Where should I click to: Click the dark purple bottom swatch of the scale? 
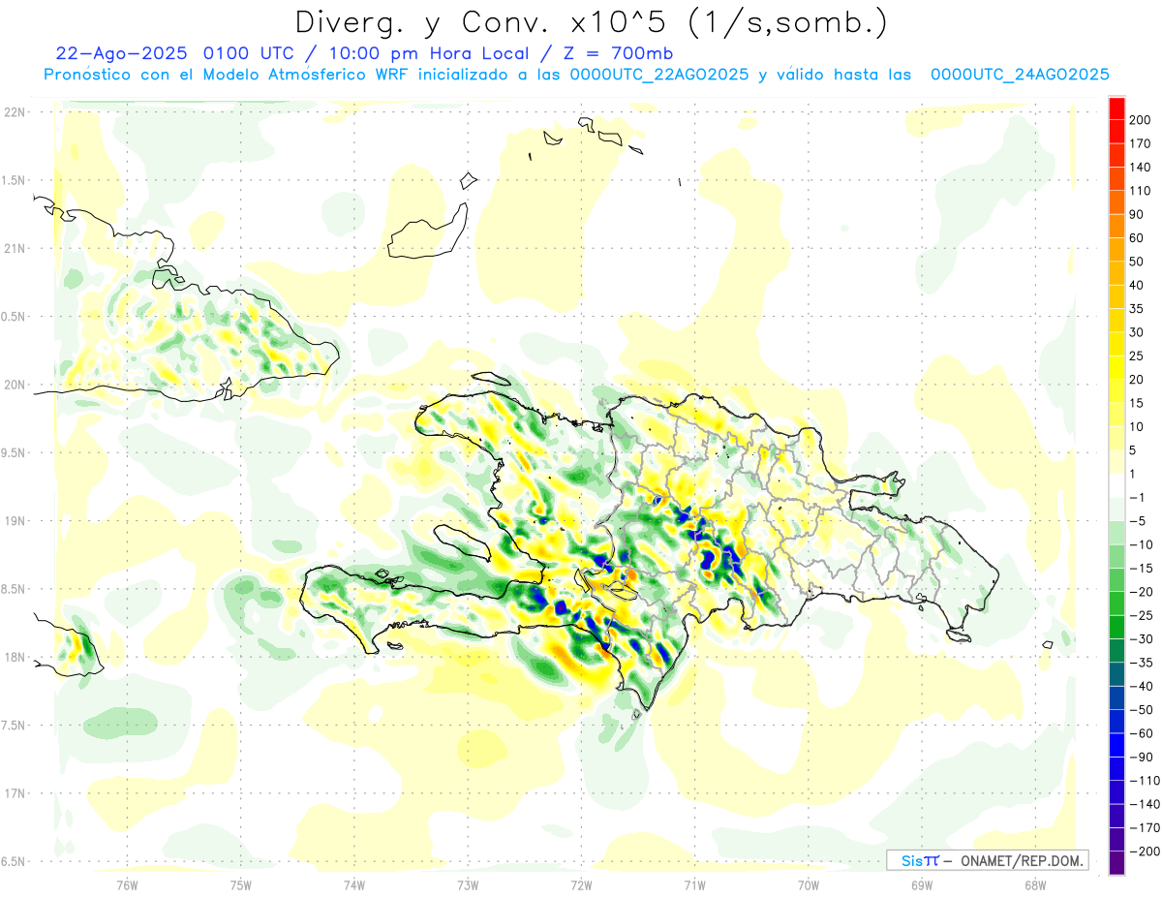coord(1117,864)
